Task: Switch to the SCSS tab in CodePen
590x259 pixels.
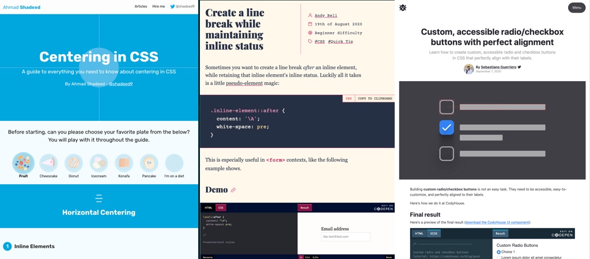Action: click(434, 234)
